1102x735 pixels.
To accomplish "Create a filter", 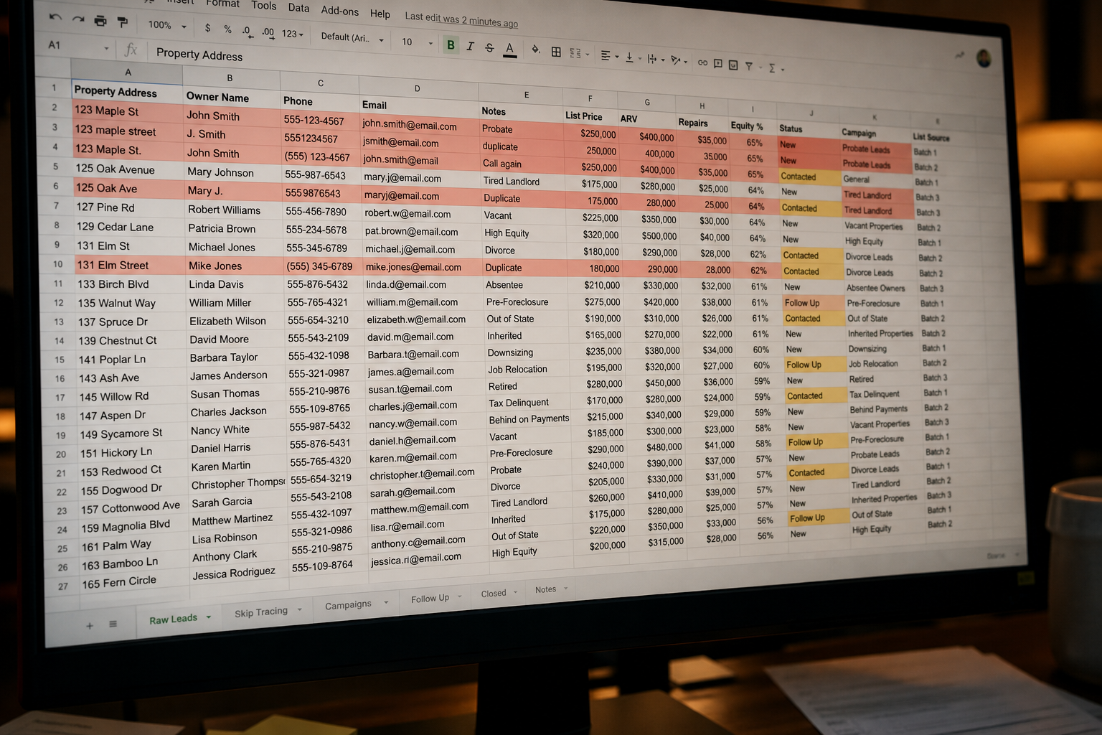I will click(749, 66).
